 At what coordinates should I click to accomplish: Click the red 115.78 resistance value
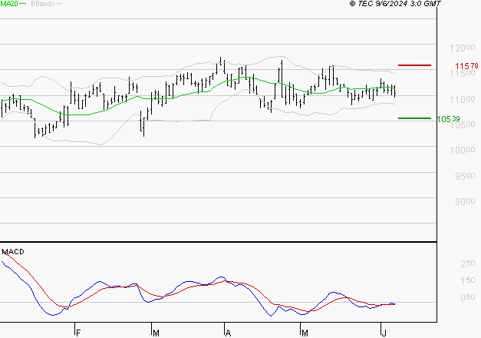pyautogui.click(x=466, y=66)
